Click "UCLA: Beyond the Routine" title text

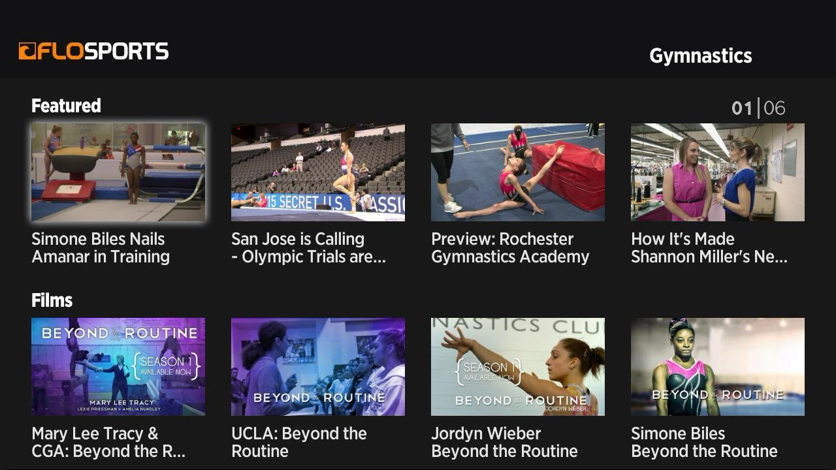[x=299, y=443]
